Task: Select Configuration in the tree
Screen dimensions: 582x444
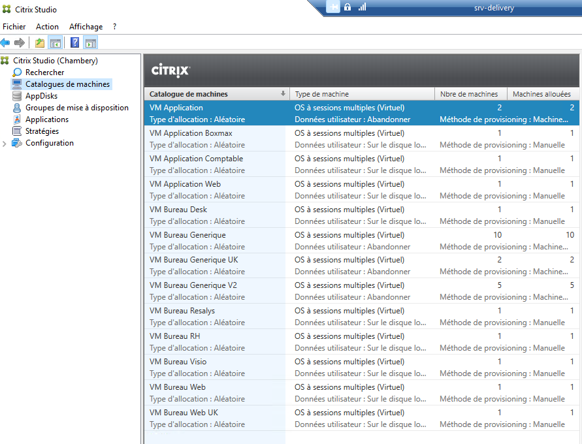Action: point(50,143)
